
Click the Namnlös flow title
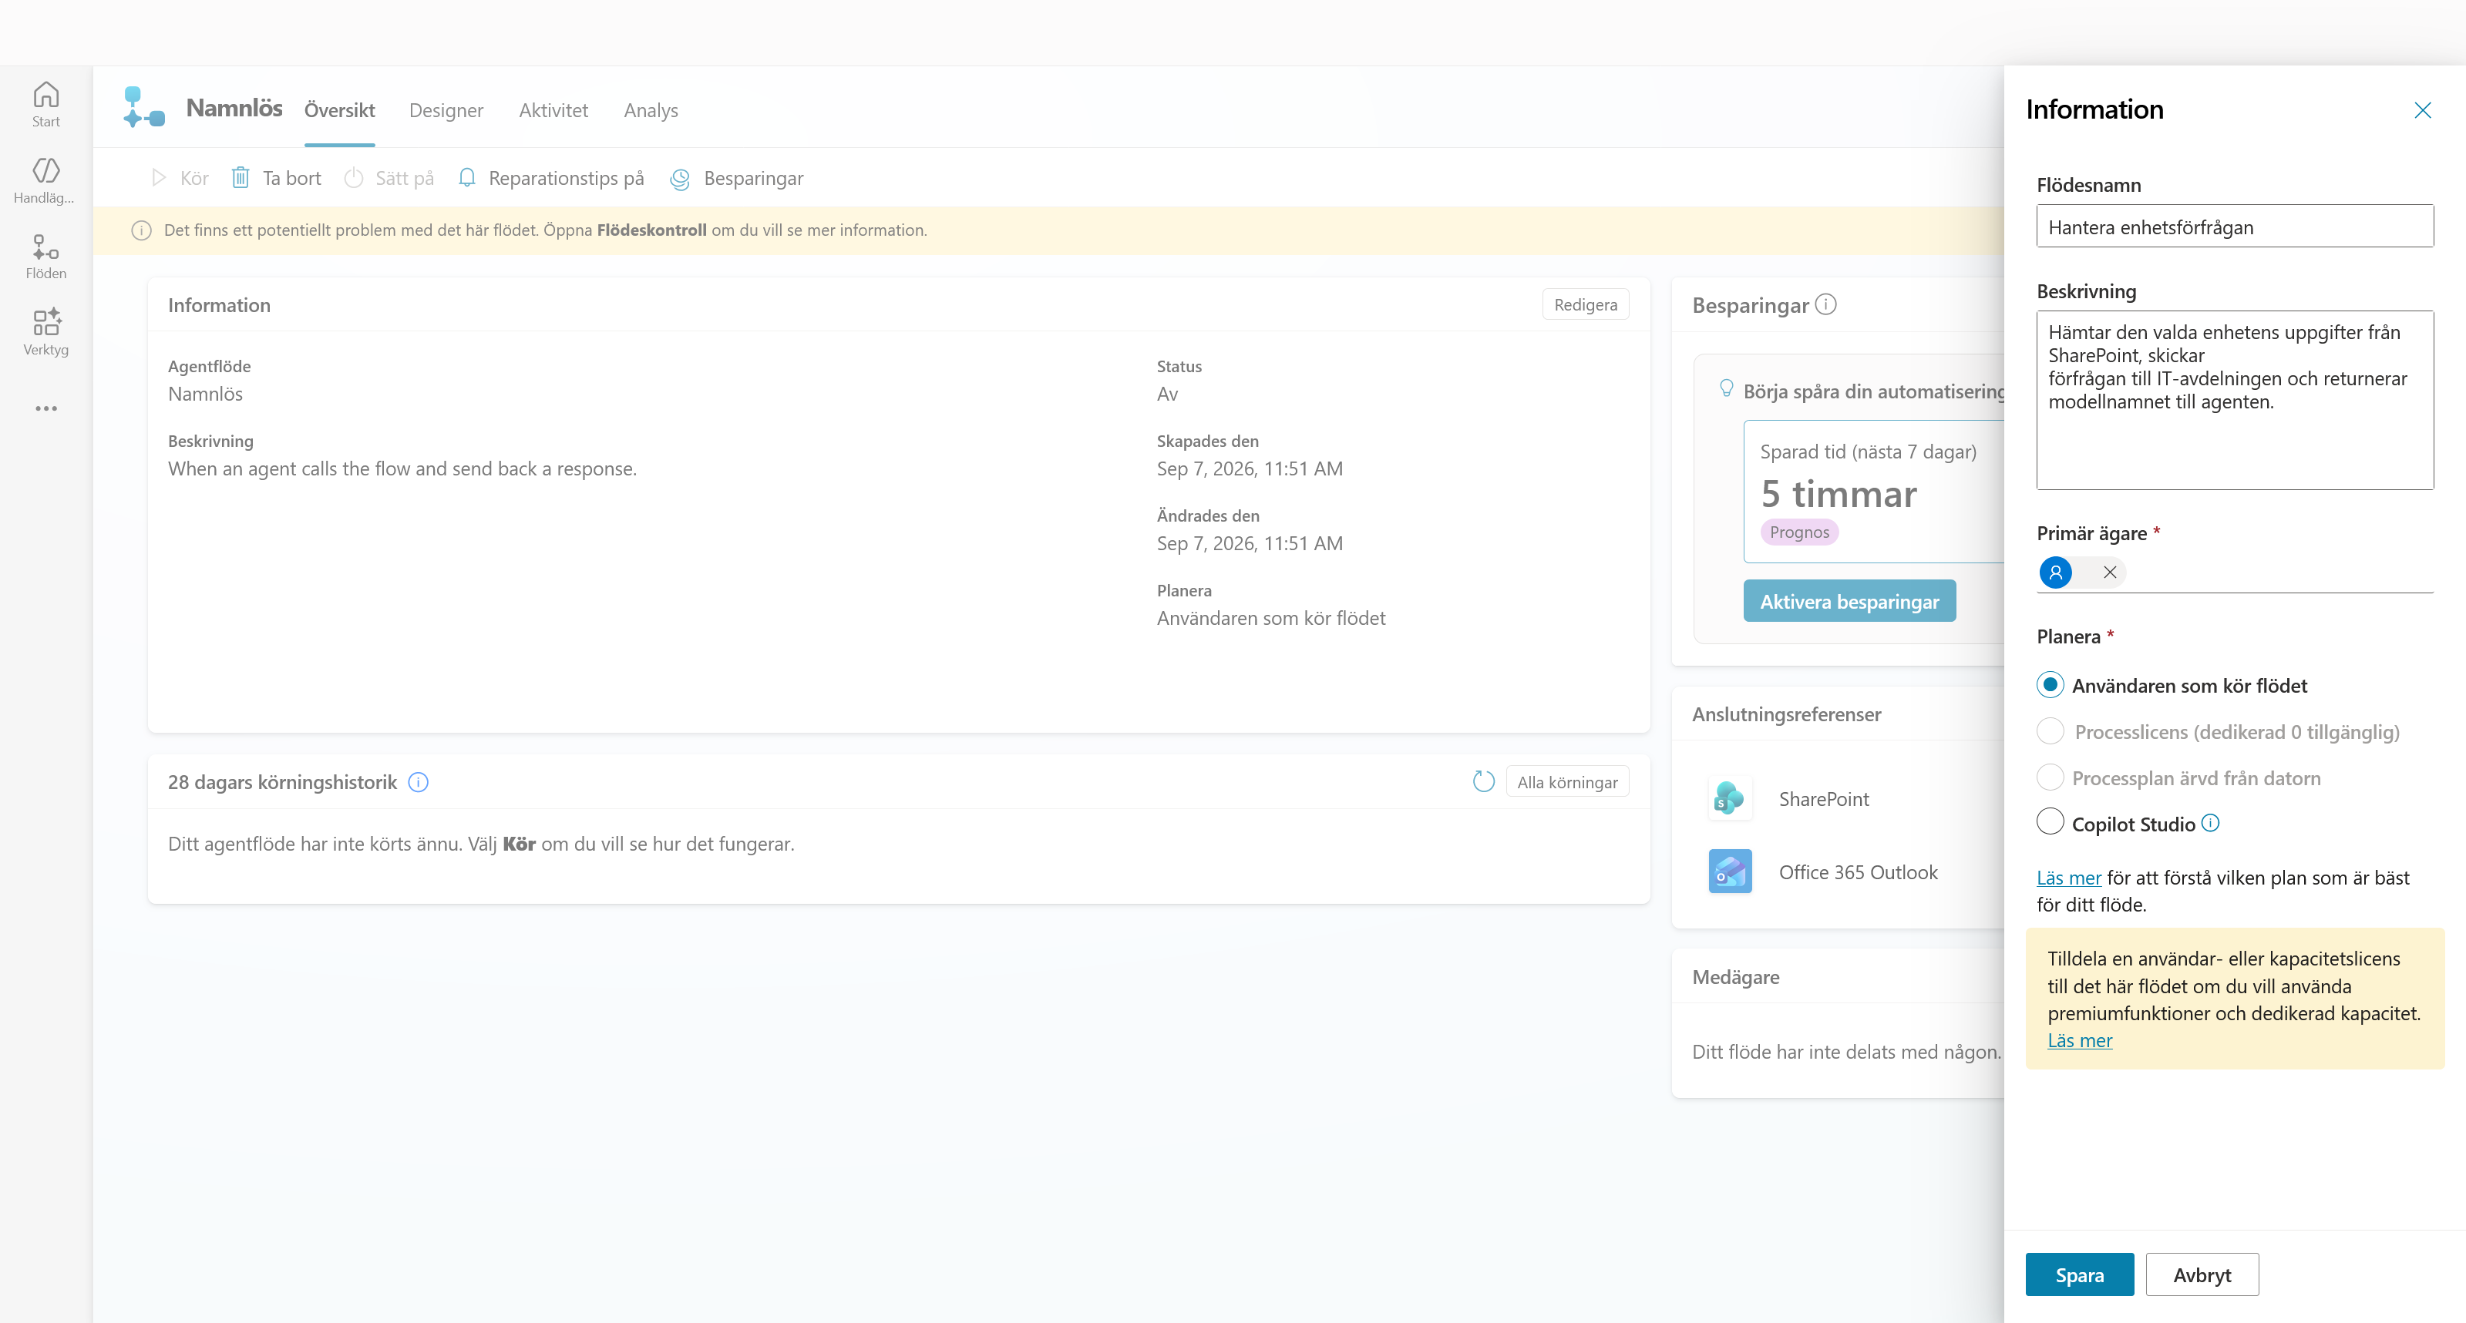coord(234,107)
